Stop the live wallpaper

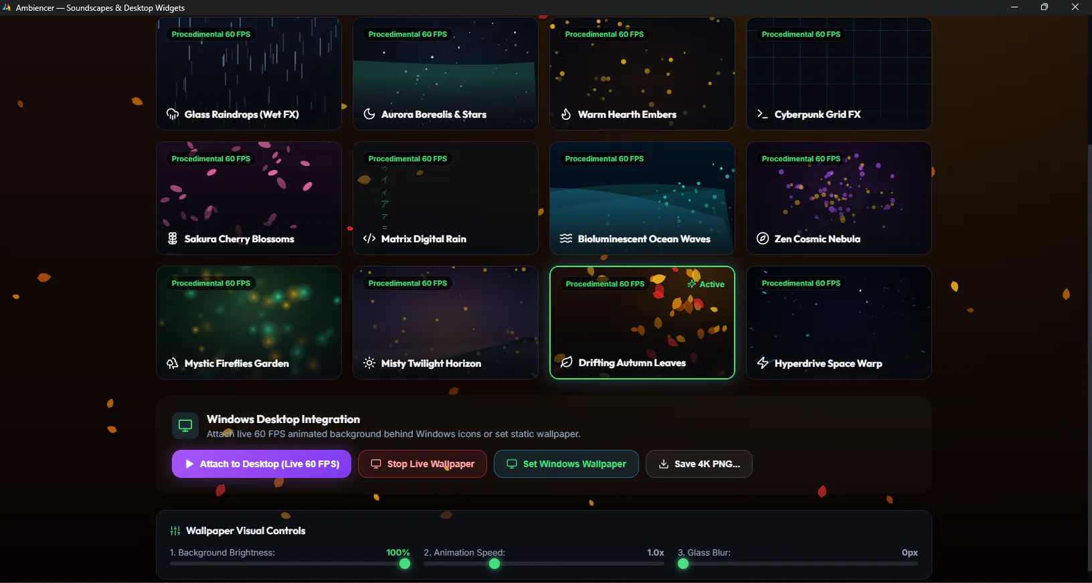(422, 464)
